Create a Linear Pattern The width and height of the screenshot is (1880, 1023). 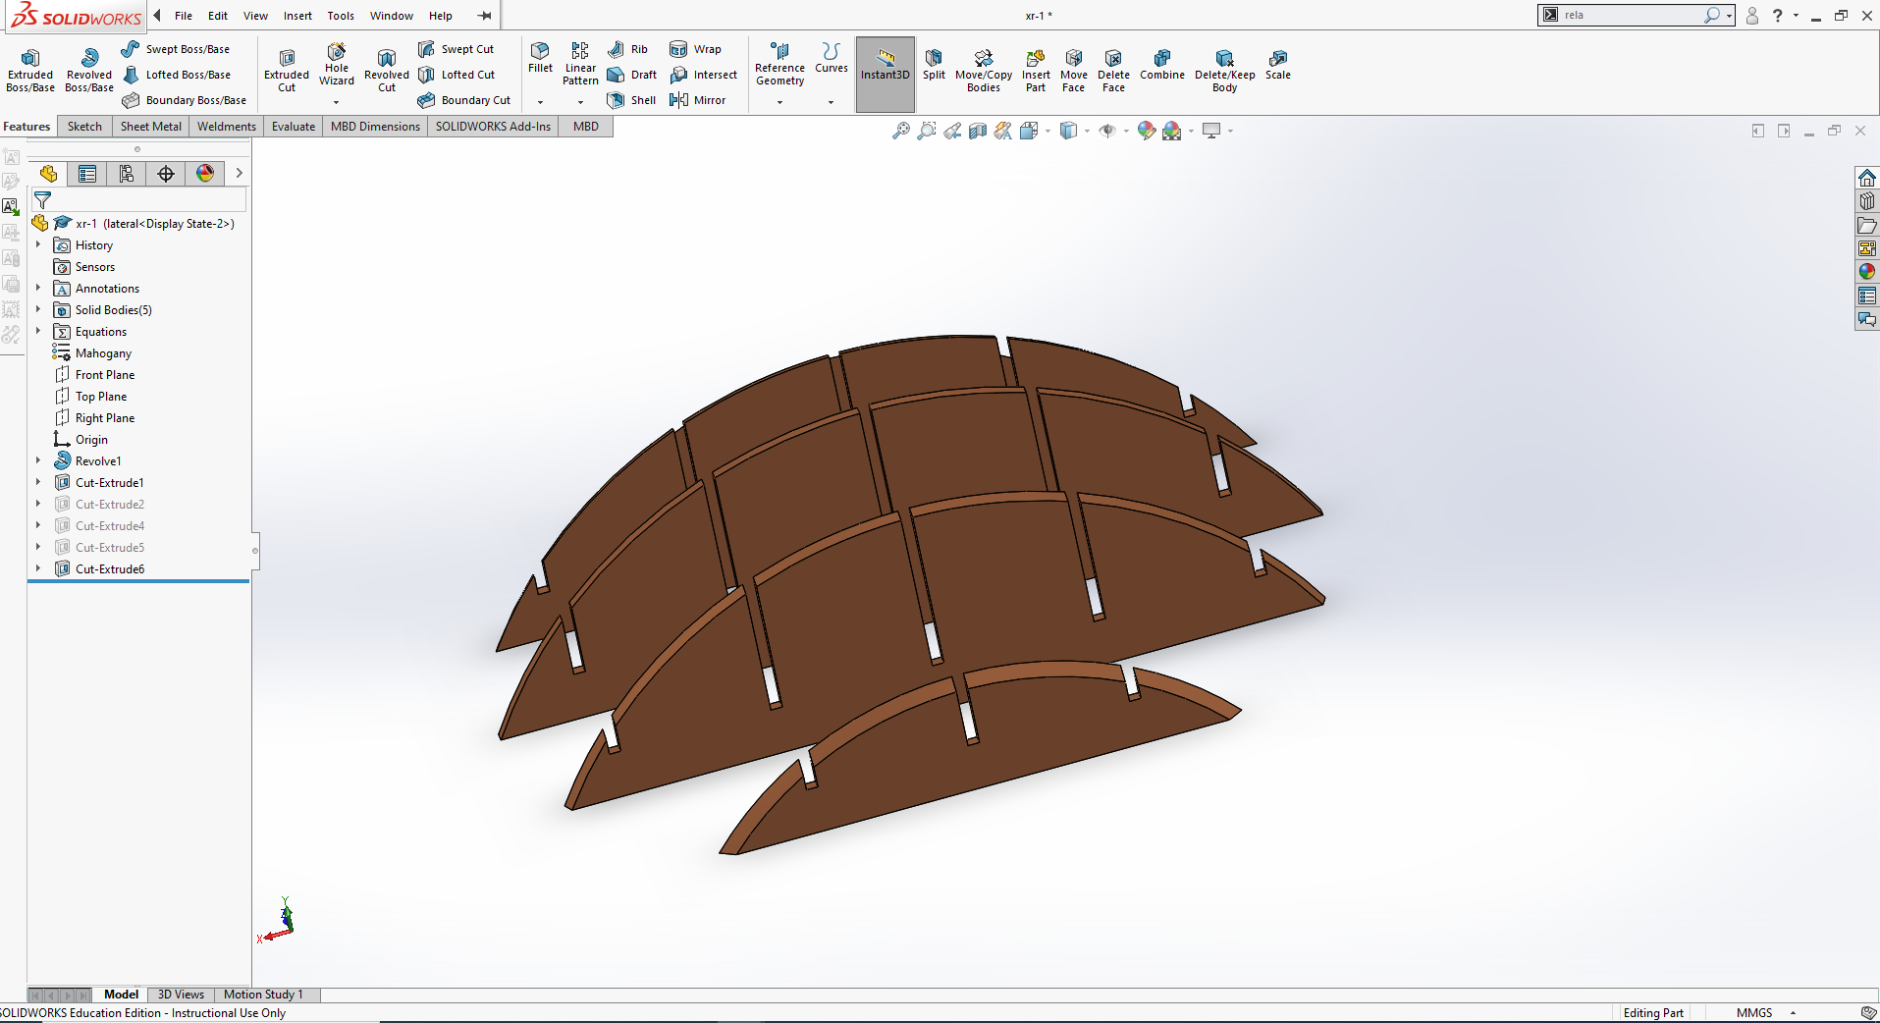[x=580, y=64]
